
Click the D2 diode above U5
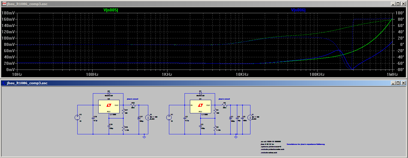click(109, 93)
